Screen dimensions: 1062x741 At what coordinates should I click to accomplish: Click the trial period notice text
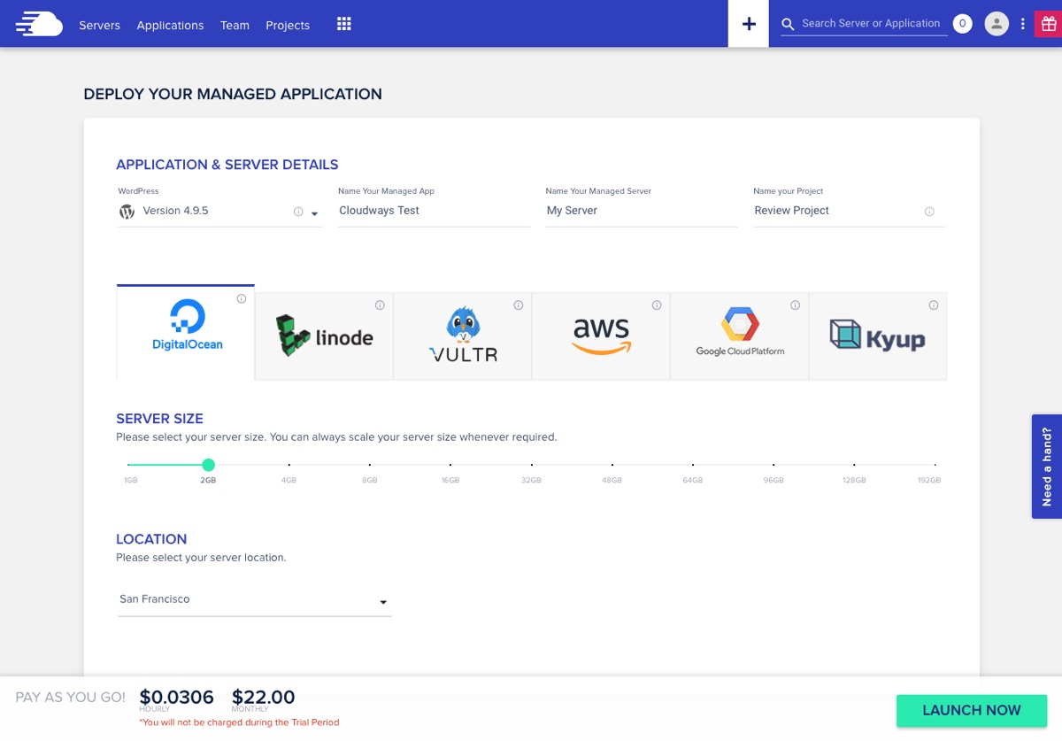[239, 722]
